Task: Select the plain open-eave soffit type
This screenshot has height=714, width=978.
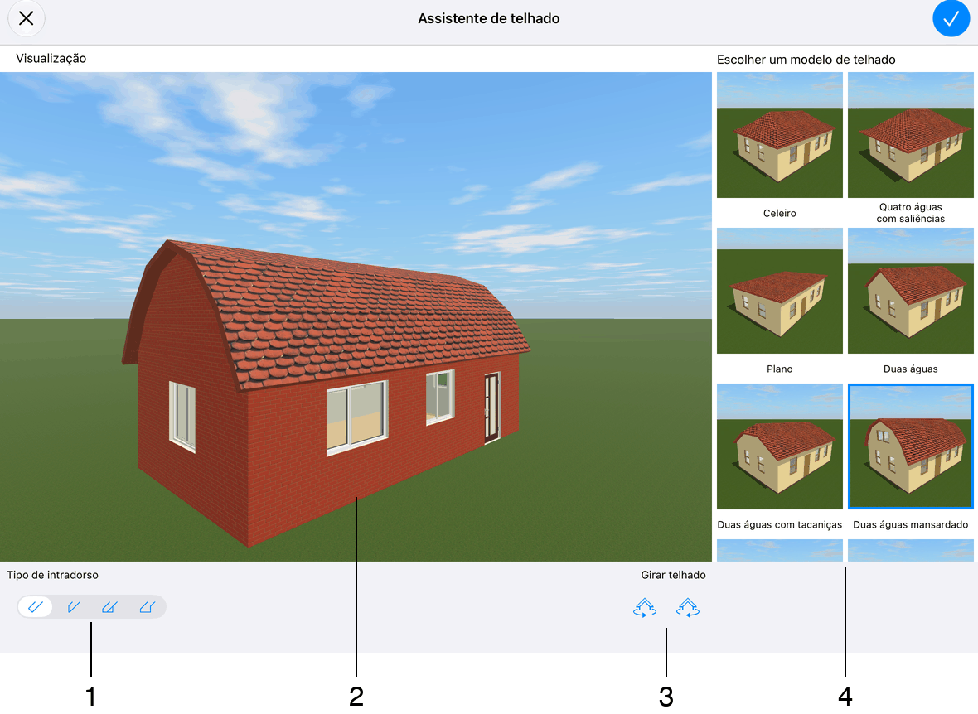Action: [36, 607]
